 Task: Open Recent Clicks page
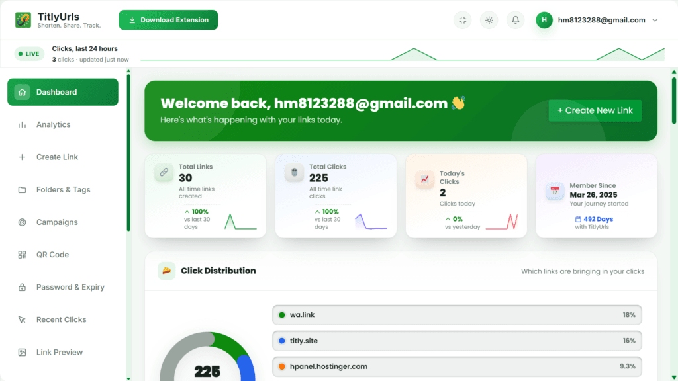click(x=63, y=319)
